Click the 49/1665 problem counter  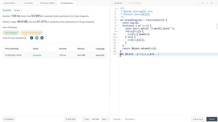95,119
